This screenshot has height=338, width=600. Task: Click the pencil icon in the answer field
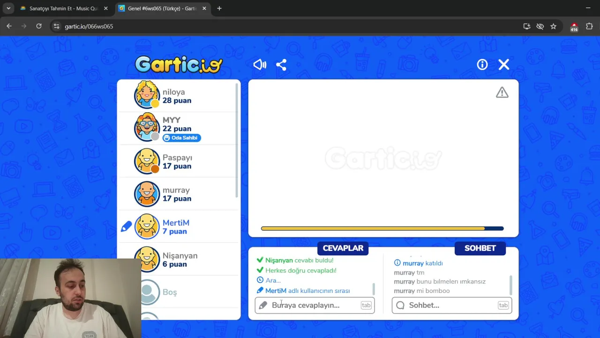(x=263, y=305)
